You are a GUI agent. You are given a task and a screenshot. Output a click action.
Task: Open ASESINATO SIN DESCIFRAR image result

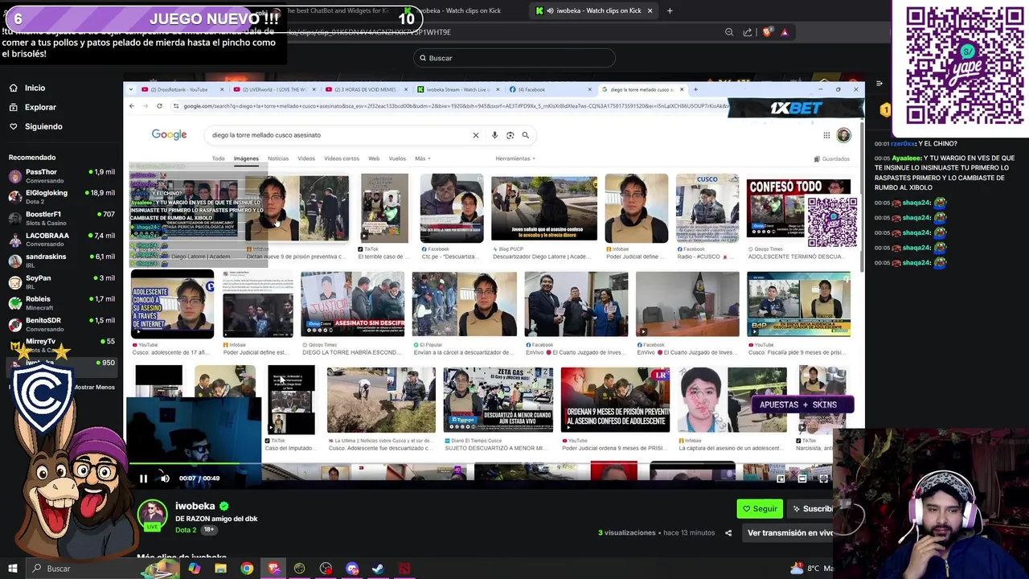pyautogui.click(x=353, y=304)
